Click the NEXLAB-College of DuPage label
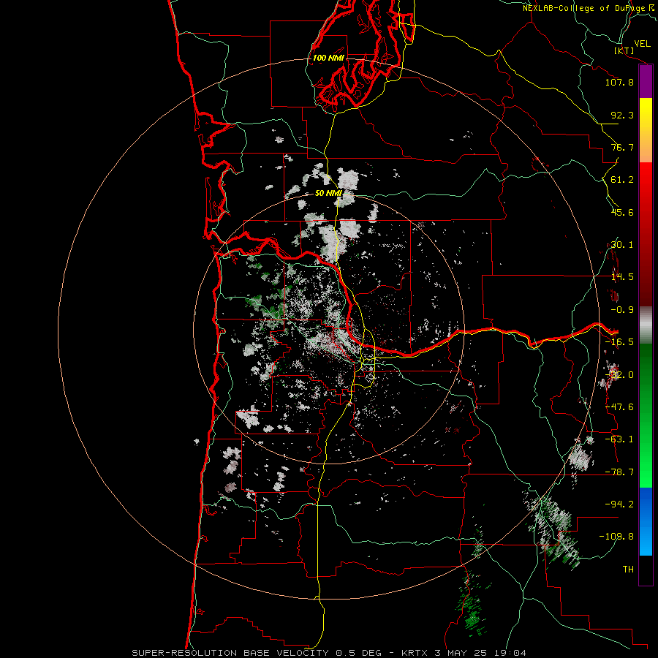The image size is (658, 658). pyautogui.click(x=590, y=8)
